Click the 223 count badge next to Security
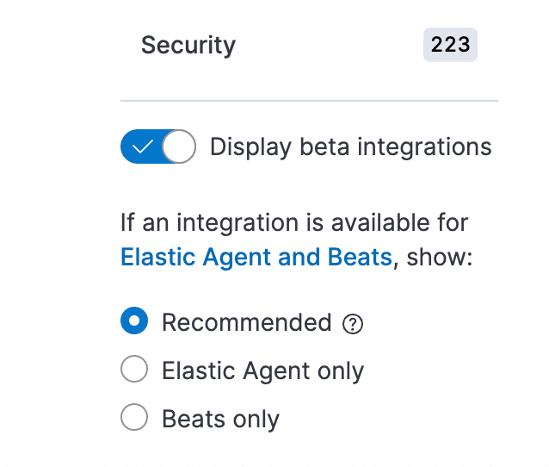This screenshot has width=549, height=467. 450,45
